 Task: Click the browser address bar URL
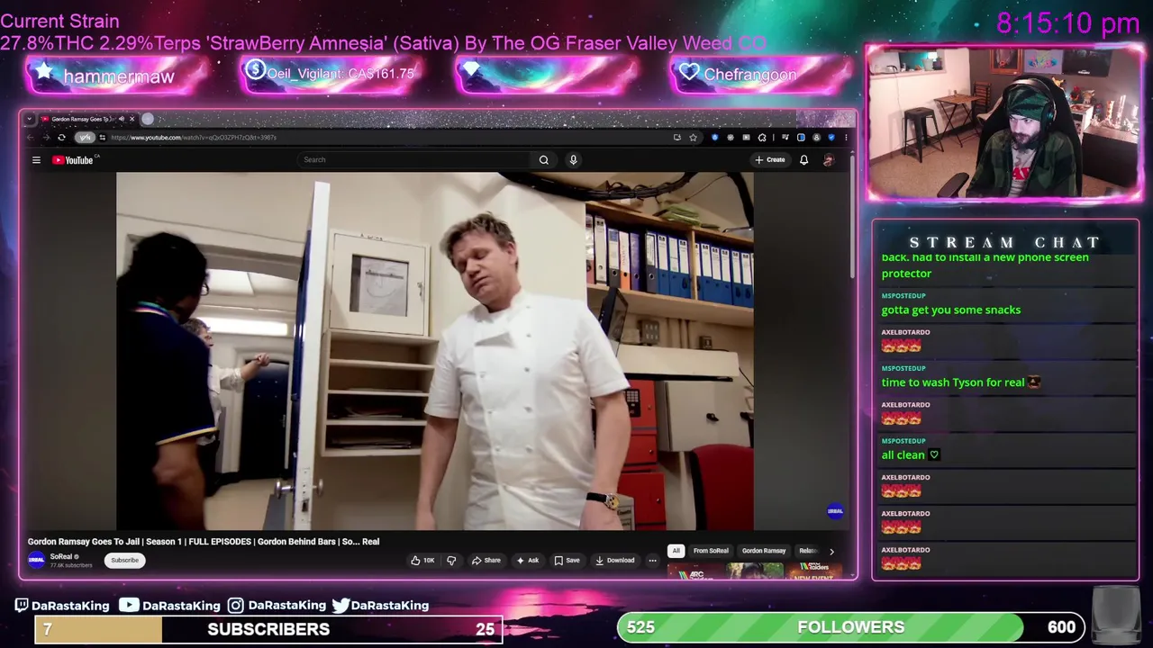[194, 138]
